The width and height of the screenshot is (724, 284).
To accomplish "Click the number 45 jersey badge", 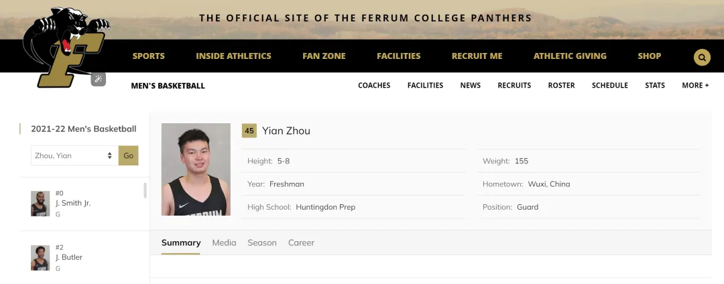I will tap(249, 131).
